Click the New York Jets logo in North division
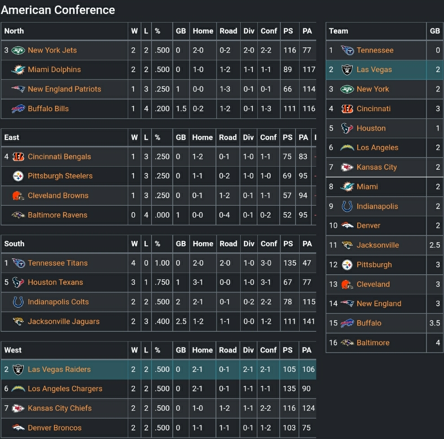444x439 pixels. [18, 50]
